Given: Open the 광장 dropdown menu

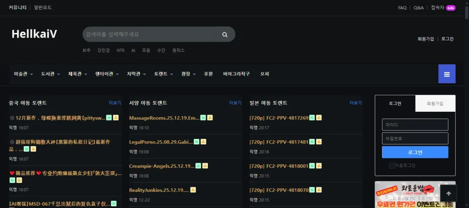Looking at the screenshot, I should coord(188,74).
